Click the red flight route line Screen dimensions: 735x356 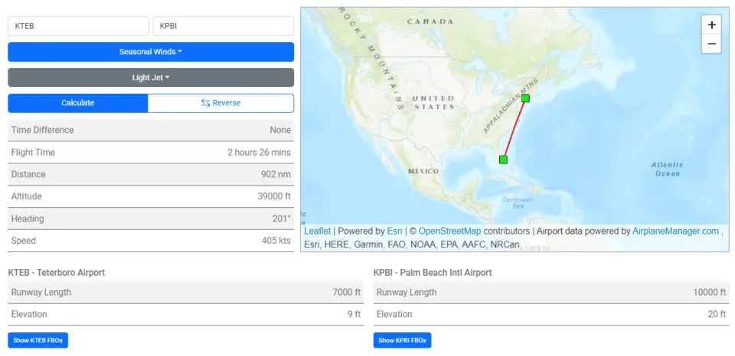[x=514, y=129]
